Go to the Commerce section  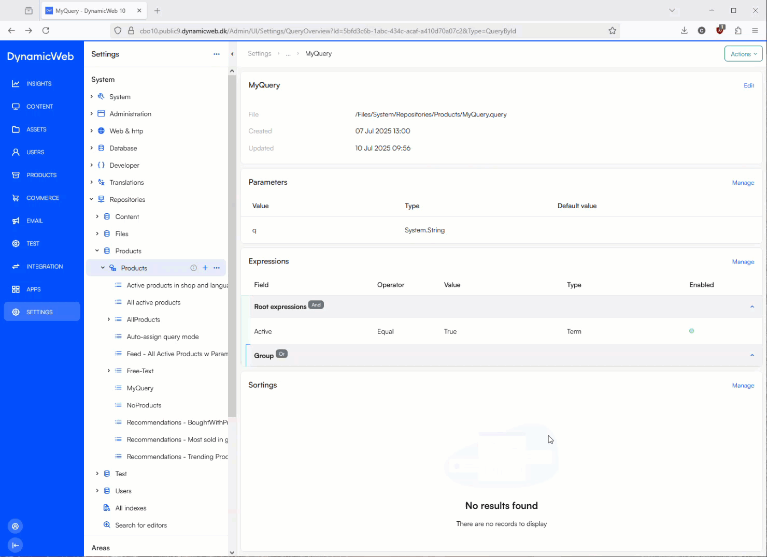pyautogui.click(x=42, y=198)
